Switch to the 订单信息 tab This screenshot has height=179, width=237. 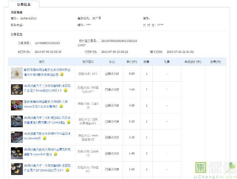(x=24, y=4)
